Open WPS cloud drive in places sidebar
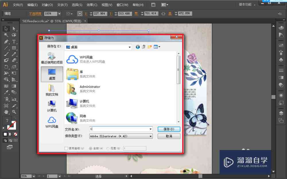The image size is (287, 179). (52, 122)
